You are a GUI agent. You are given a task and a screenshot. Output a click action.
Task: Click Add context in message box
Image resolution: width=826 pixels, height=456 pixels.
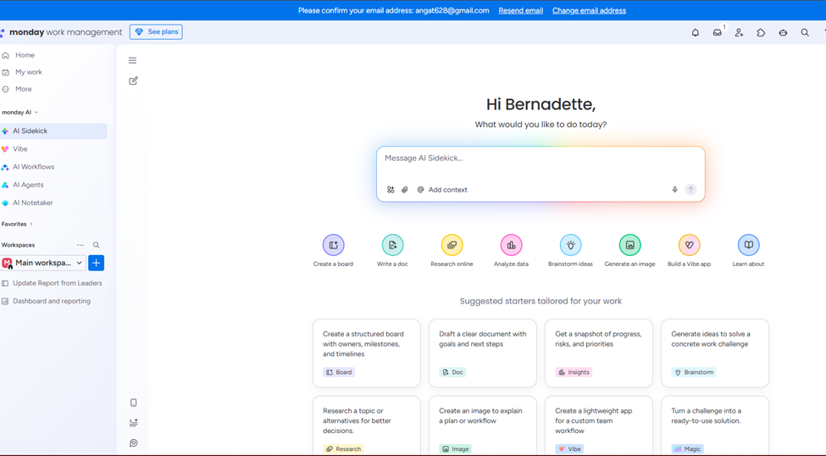[x=442, y=190]
